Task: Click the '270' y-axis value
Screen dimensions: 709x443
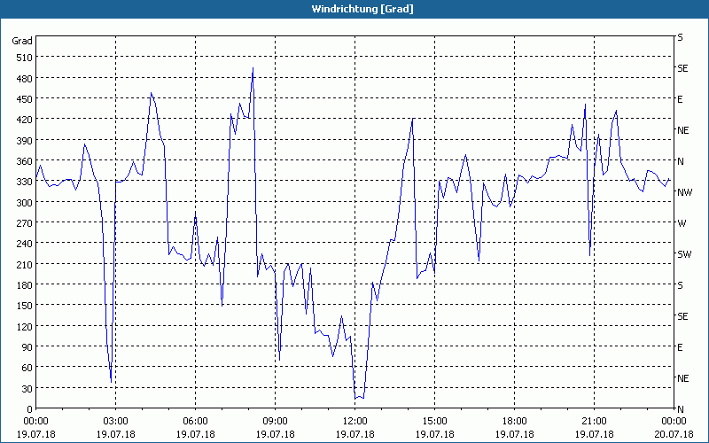Action: [25, 223]
